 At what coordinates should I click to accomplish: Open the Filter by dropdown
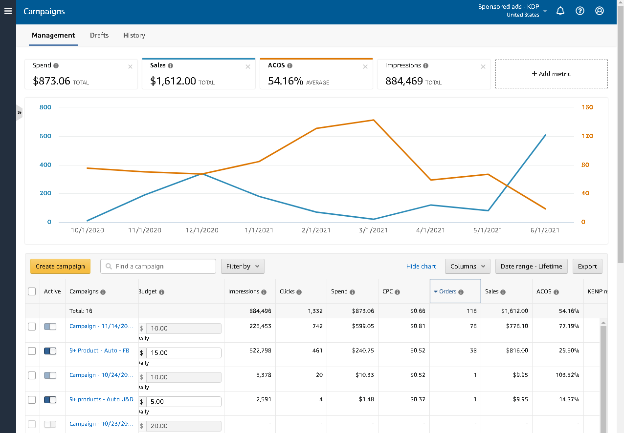pyautogui.click(x=243, y=267)
